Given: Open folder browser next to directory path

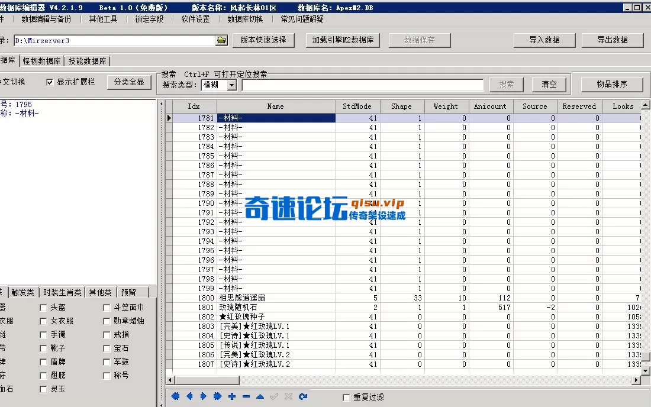Looking at the screenshot, I should tap(221, 40).
